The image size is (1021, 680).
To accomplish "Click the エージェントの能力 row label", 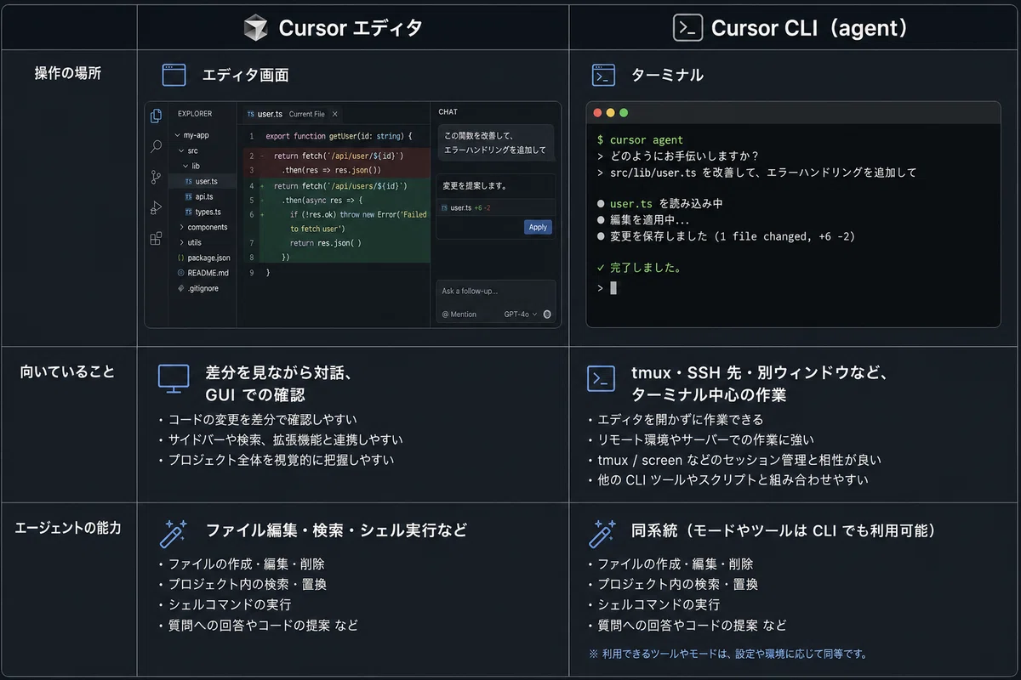I will [68, 527].
